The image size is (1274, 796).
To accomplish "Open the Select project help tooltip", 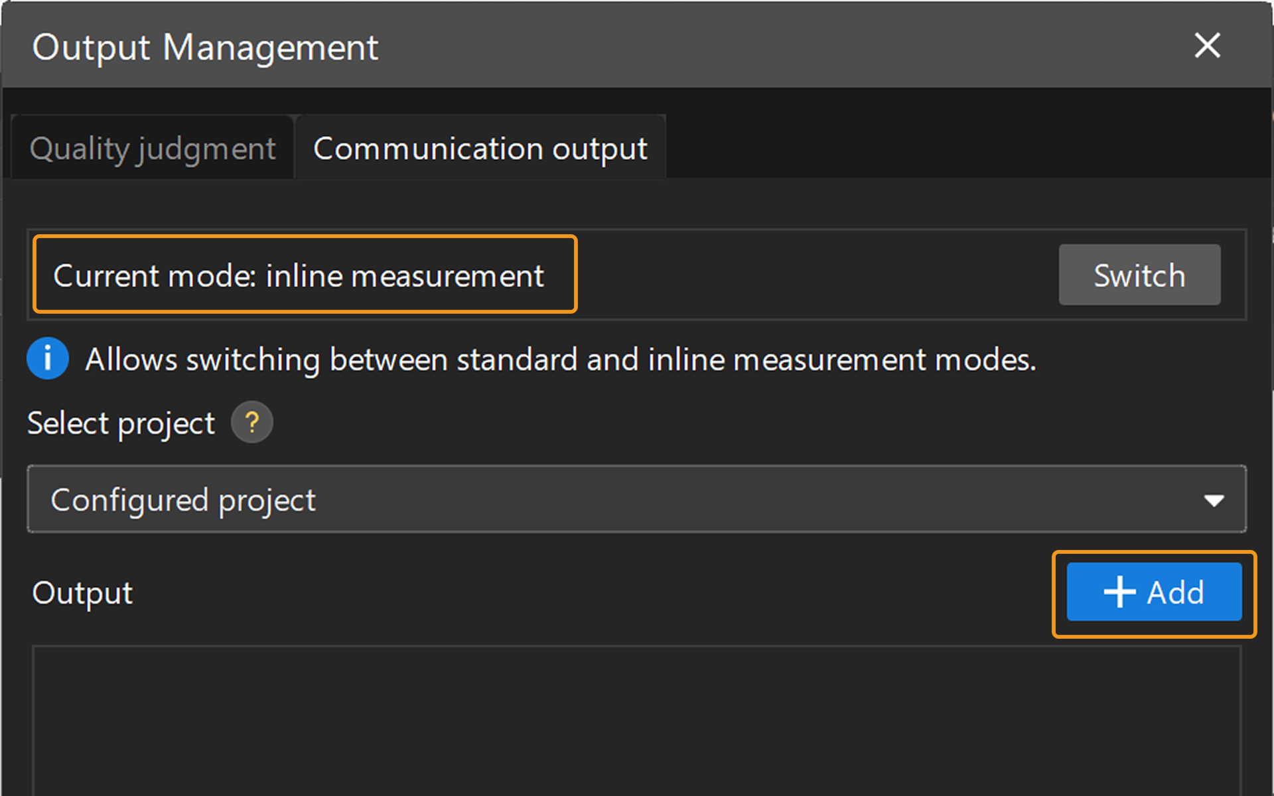I will coord(251,422).
